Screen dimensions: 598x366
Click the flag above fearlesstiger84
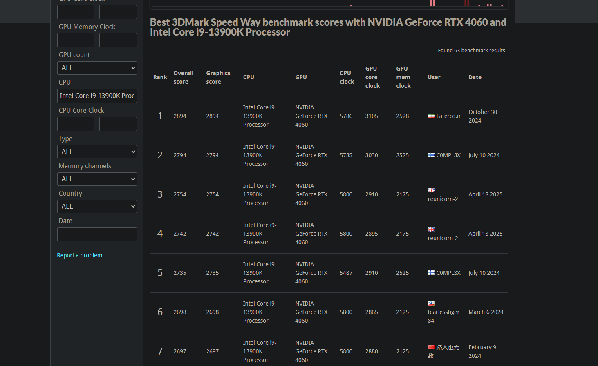[431, 304]
